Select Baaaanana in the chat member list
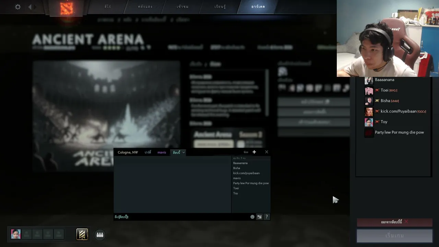 point(240,163)
